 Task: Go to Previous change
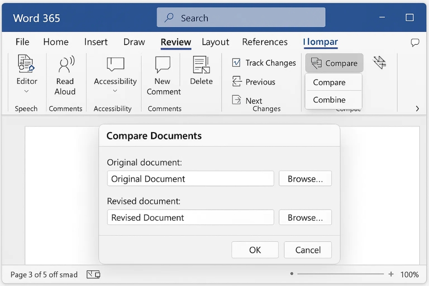pyautogui.click(x=254, y=82)
